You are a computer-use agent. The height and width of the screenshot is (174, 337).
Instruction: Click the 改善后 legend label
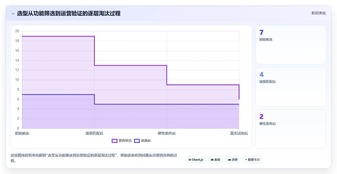click(146, 141)
